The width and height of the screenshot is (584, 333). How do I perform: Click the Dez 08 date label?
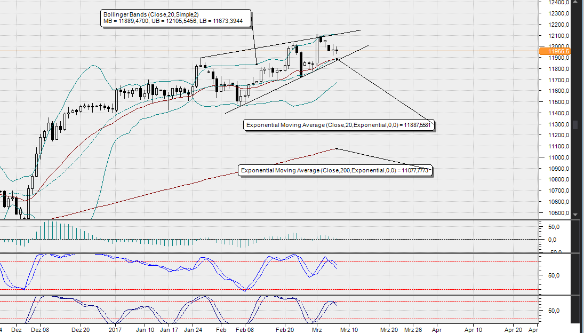coord(40,330)
